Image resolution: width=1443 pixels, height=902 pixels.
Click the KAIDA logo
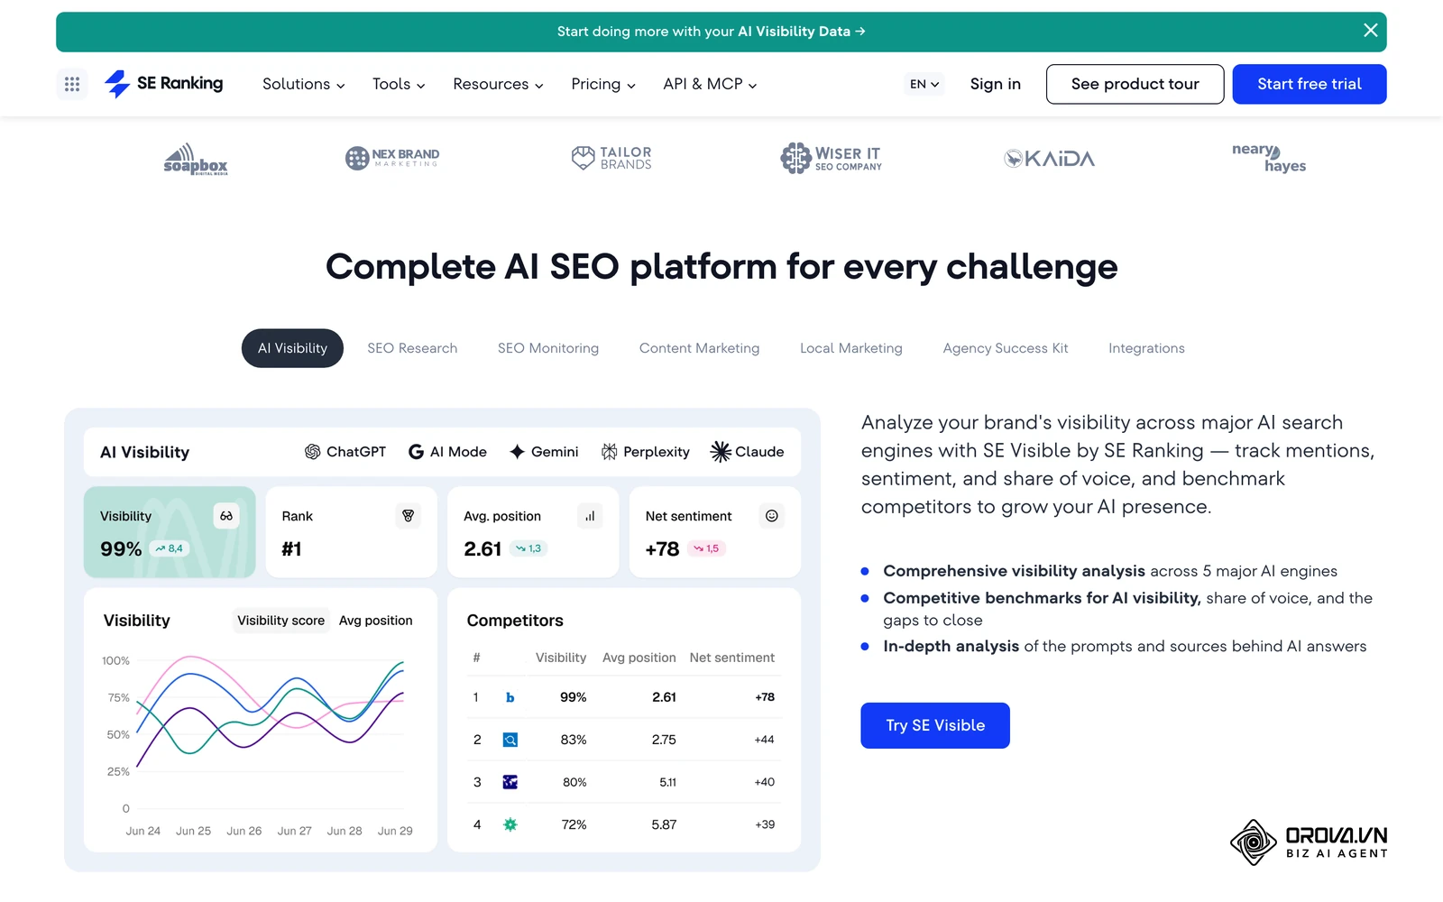coord(1049,159)
